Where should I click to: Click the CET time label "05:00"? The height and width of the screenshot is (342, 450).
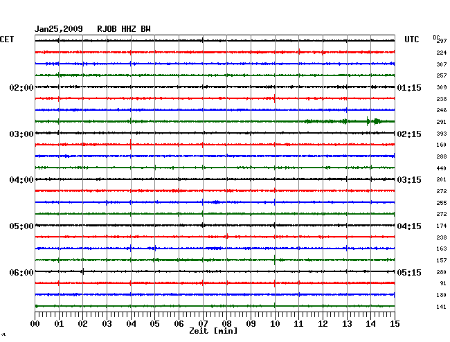(x=21, y=226)
